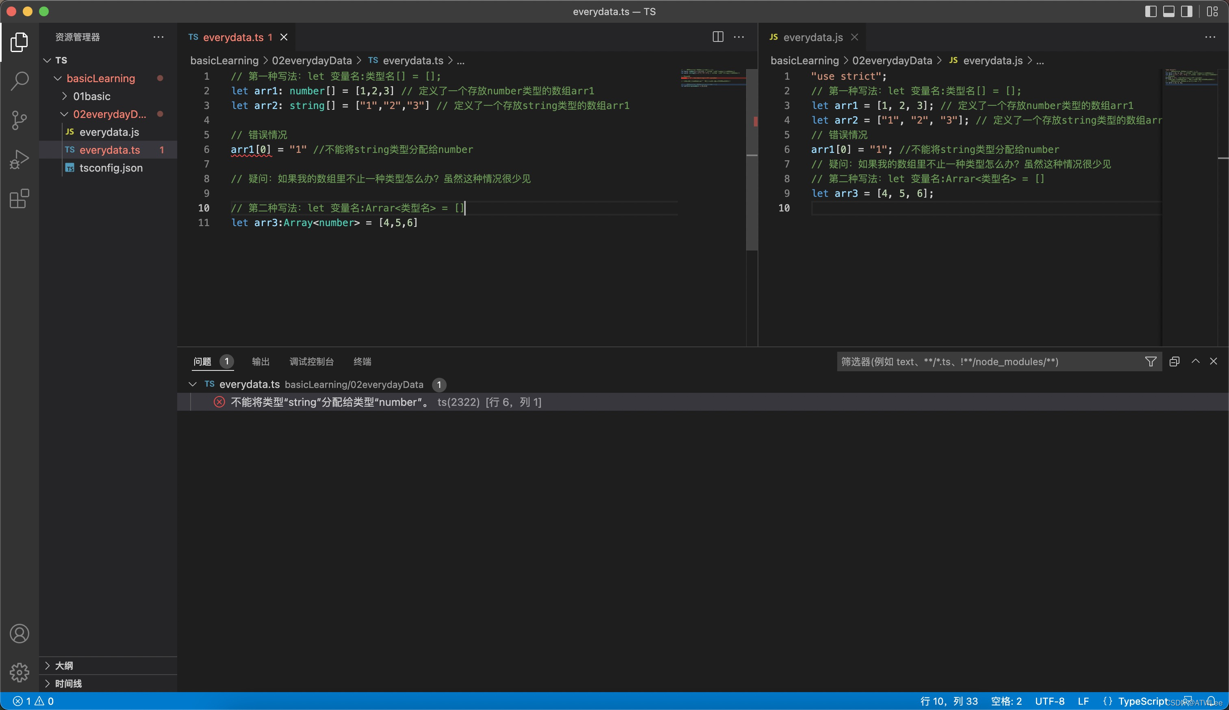
Task: Click UTF-8 encoding in status bar
Action: [1049, 701]
